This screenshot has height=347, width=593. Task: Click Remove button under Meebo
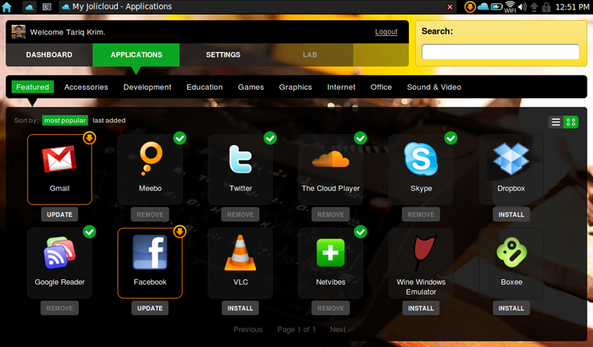pos(150,214)
